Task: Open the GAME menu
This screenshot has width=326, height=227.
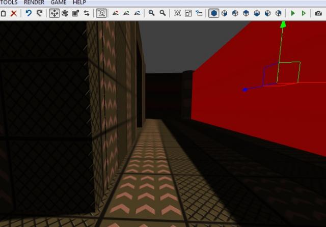Action: 59,3
